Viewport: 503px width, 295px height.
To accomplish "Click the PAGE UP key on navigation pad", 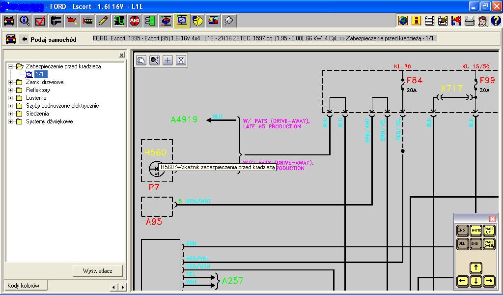I will [489, 231].
